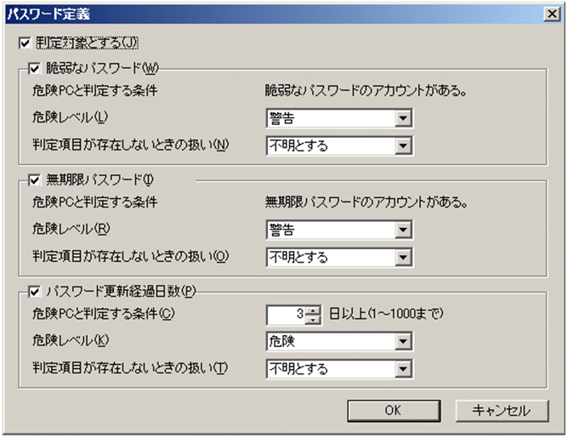
Task: Click the days spinner up arrow
Action: click(314, 310)
